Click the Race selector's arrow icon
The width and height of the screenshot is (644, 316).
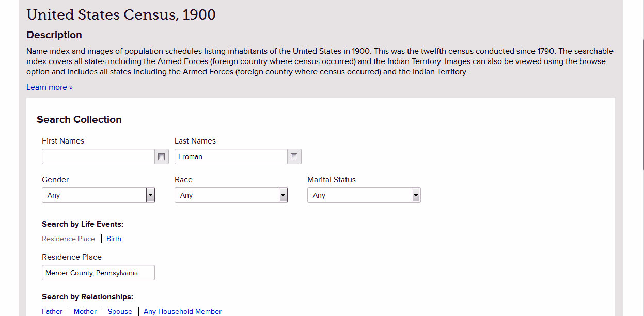[283, 195]
